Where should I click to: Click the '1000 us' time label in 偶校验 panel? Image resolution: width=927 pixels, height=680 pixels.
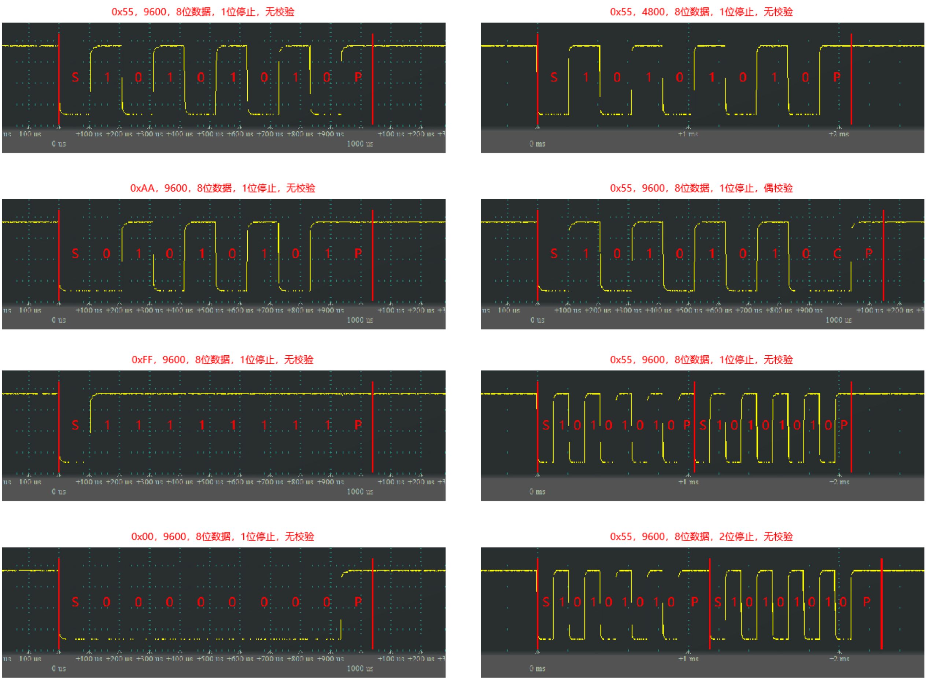(x=838, y=320)
